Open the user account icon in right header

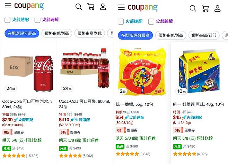[x=217, y=8]
